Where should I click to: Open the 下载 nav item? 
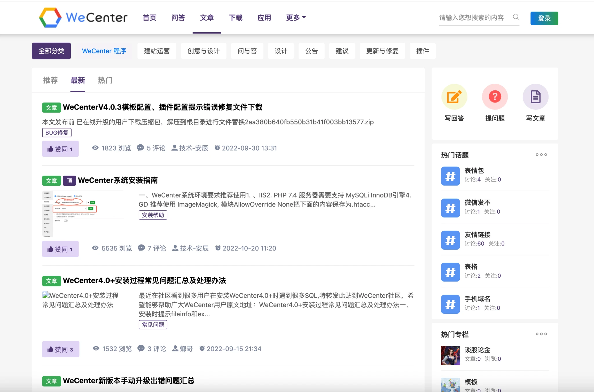point(236,18)
